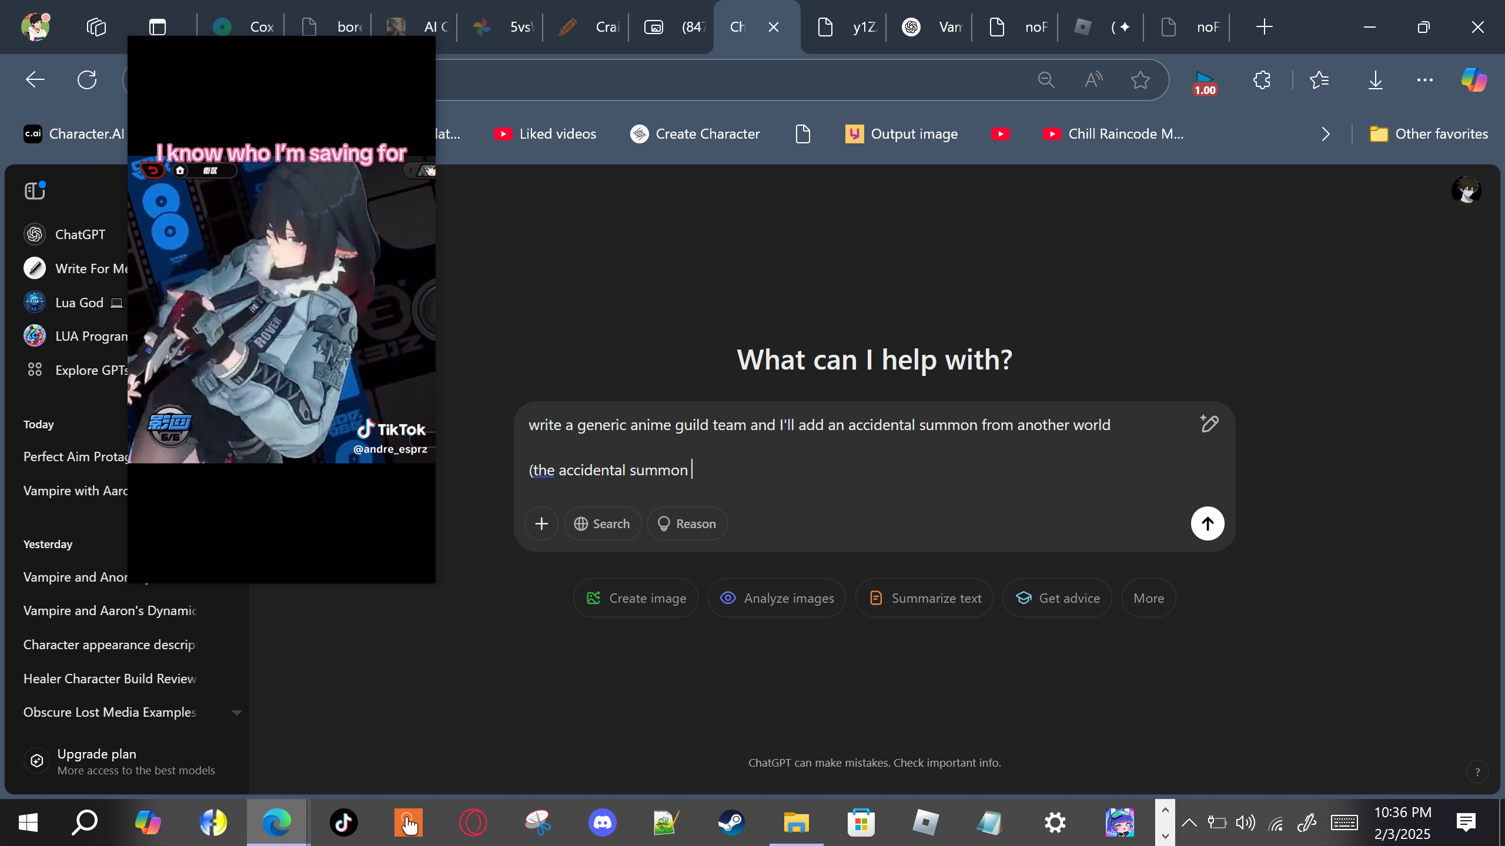Image resolution: width=1505 pixels, height=846 pixels.
Task: Open the question mark help button
Action: click(1477, 773)
